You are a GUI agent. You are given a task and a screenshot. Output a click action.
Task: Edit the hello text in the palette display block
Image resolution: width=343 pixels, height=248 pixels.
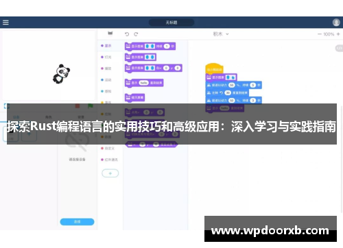tap(143, 83)
